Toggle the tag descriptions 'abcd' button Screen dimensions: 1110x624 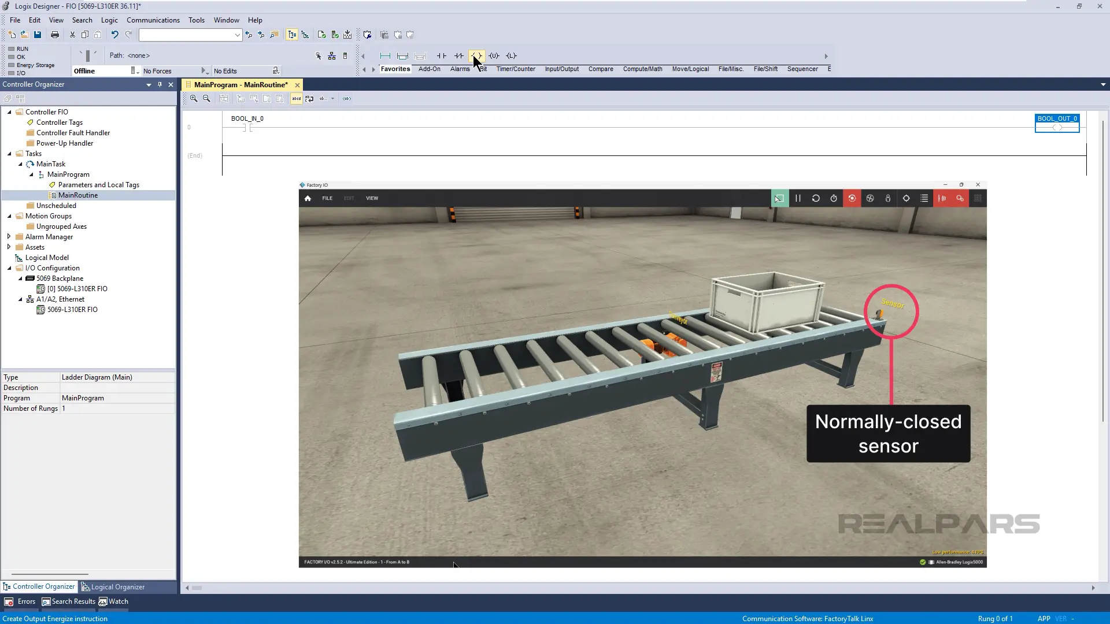(297, 99)
